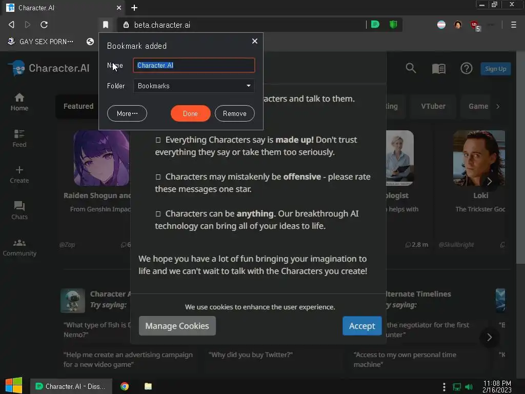This screenshot has width=525, height=394.
Task: Open the GAY SEX PORN bookmark
Action: coord(41,42)
